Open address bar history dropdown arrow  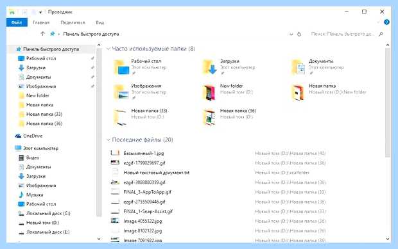291,34
